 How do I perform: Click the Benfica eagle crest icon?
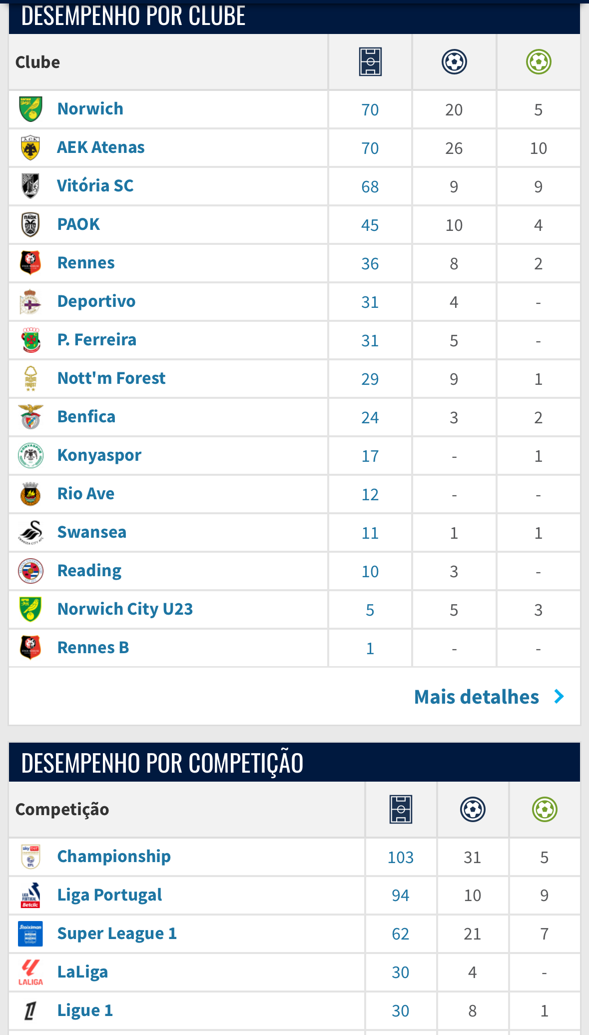[30, 417]
